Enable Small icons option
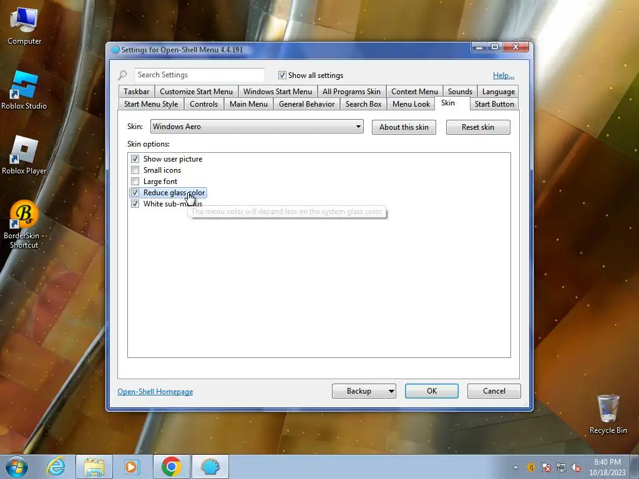Viewport: 639px width, 479px height. click(x=135, y=170)
